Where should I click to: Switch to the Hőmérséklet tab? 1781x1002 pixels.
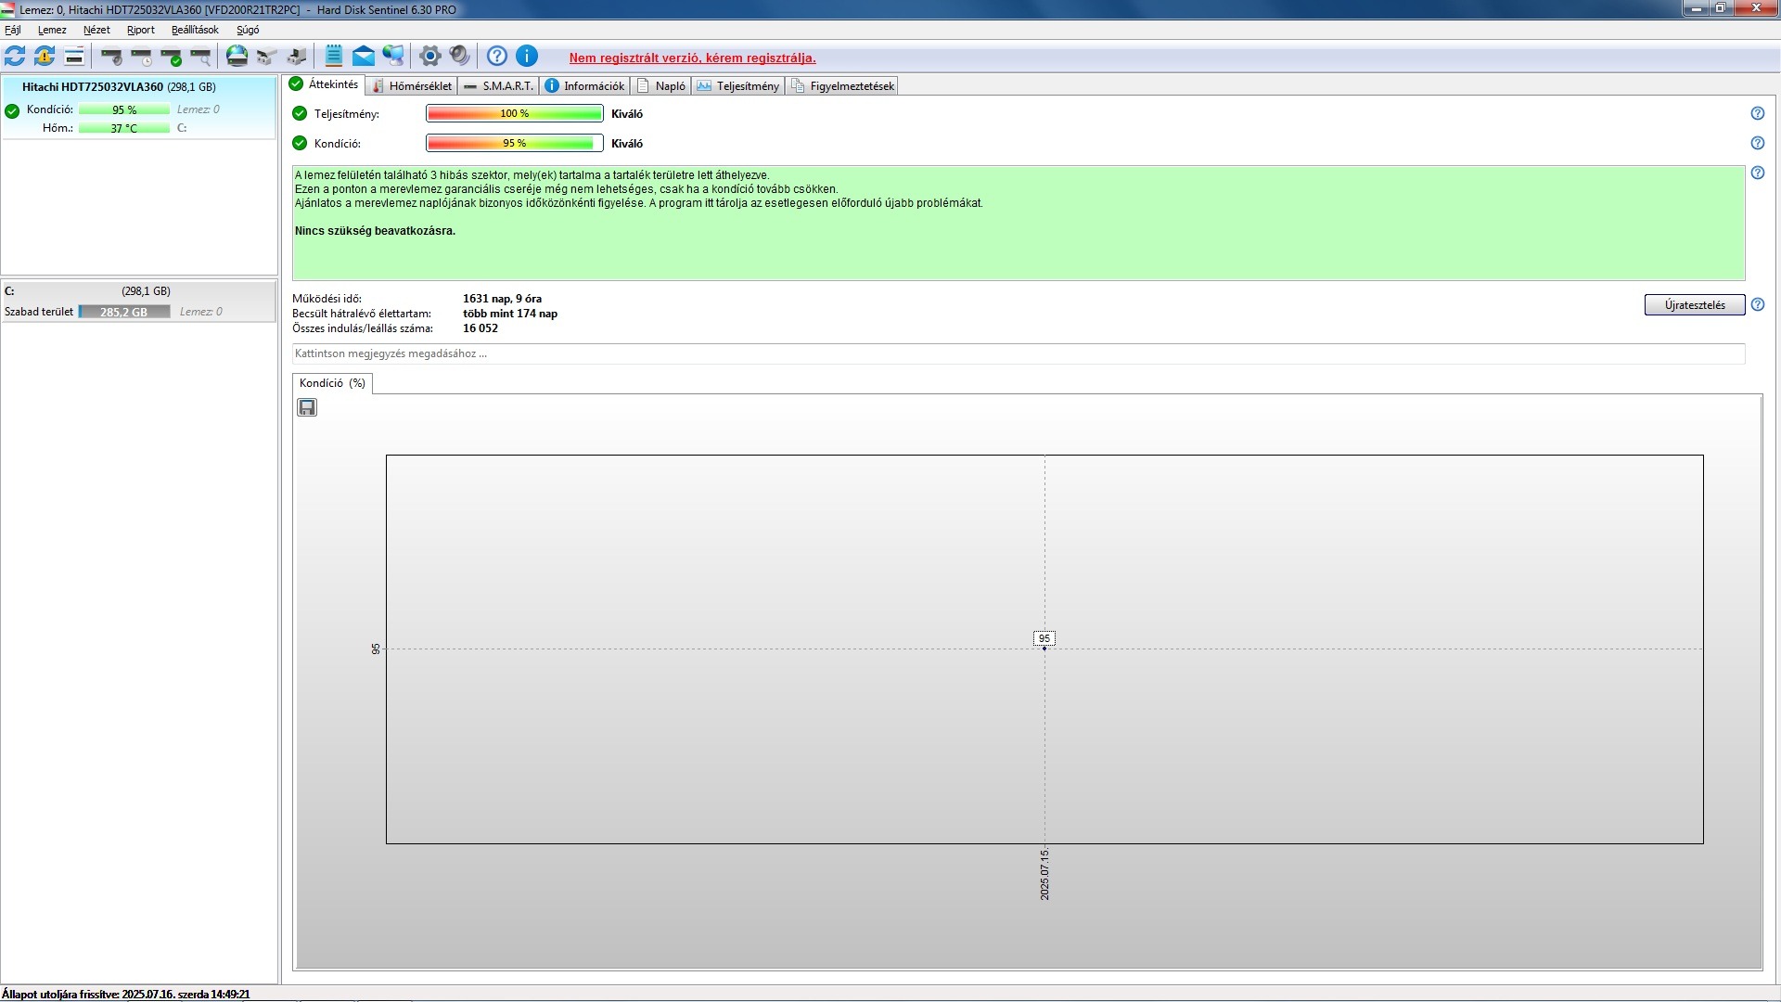(x=413, y=85)
